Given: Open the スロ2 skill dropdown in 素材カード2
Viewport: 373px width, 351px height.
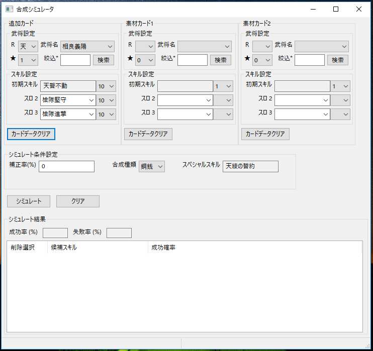Looking at the screenshot, I should coord(302,100).
